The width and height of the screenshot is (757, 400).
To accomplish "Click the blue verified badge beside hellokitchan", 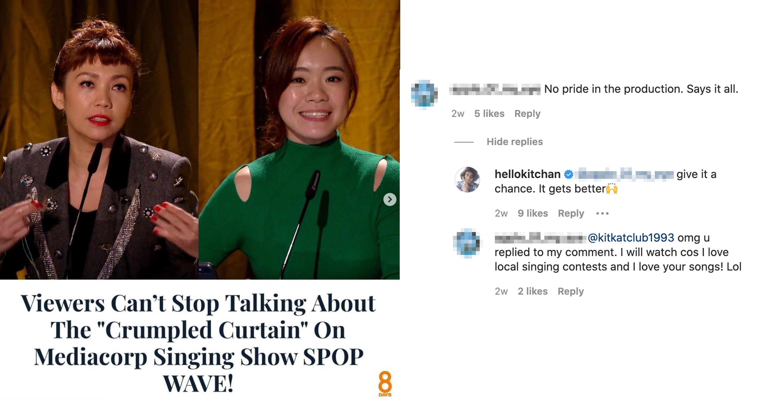I will click(569, 174).
